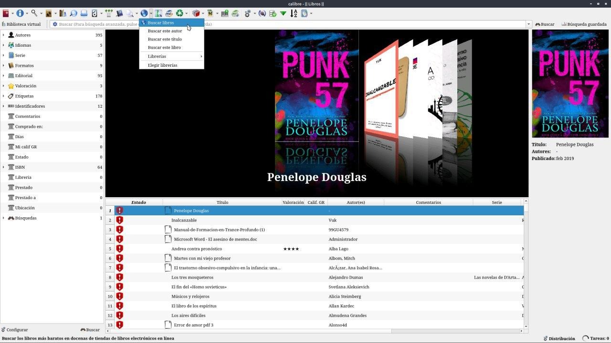Select 'Los tres mosqueteros' book row
This screenshot has height=343, width=611.
315,277
